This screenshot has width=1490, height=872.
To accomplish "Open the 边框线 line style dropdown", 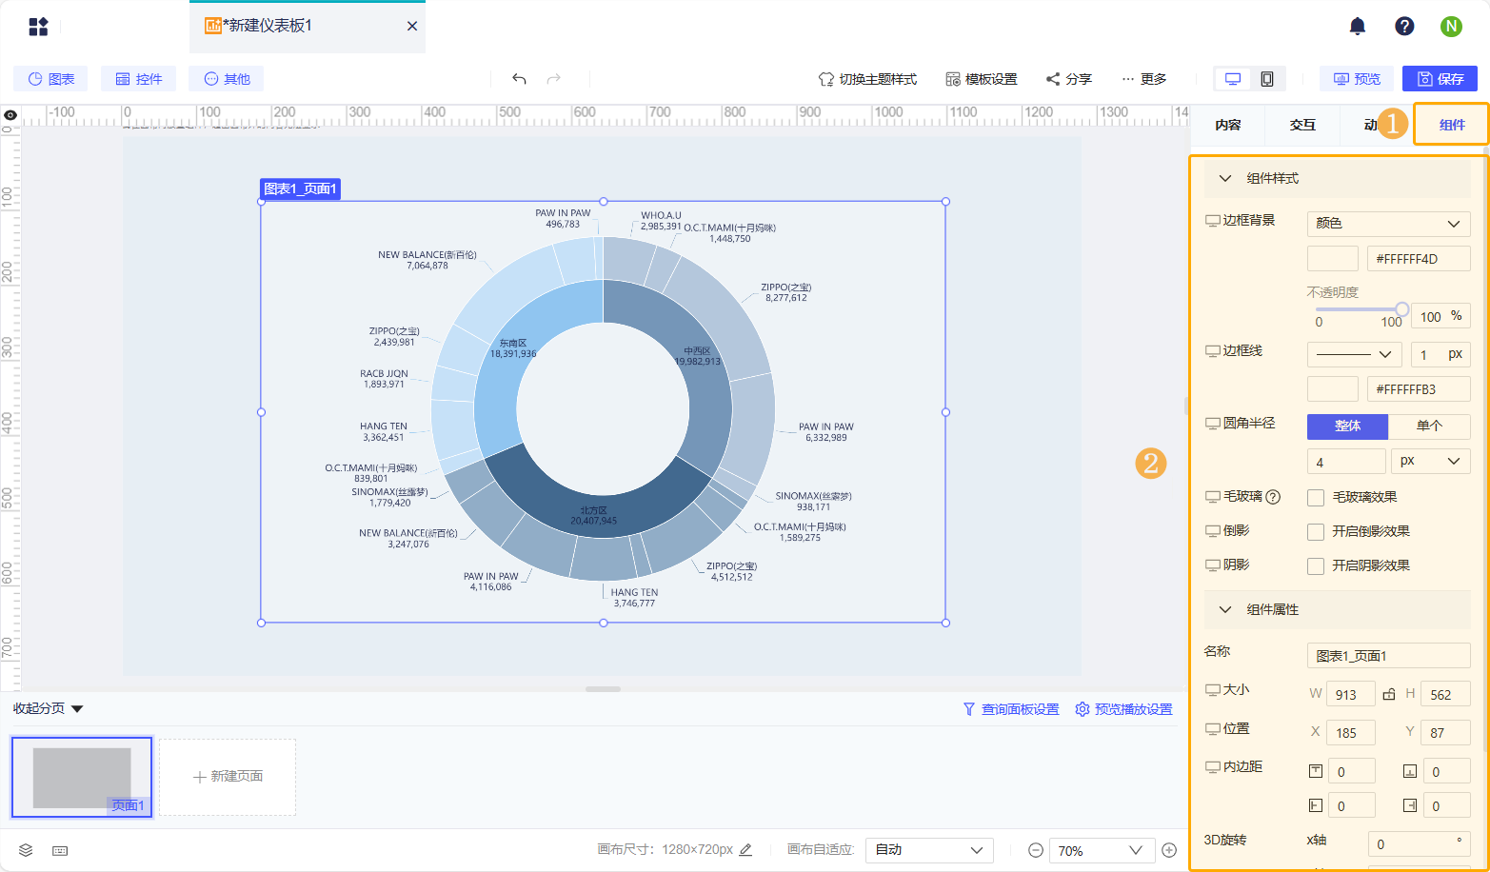I will pos(1355,354).
